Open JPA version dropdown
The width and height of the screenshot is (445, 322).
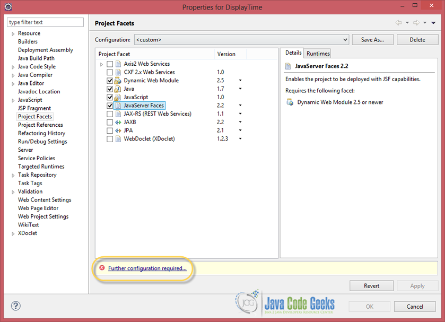click(240, 130)
